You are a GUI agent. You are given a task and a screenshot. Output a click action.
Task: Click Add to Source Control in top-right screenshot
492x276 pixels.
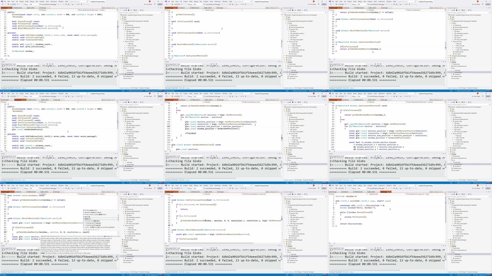pos(464,91)
